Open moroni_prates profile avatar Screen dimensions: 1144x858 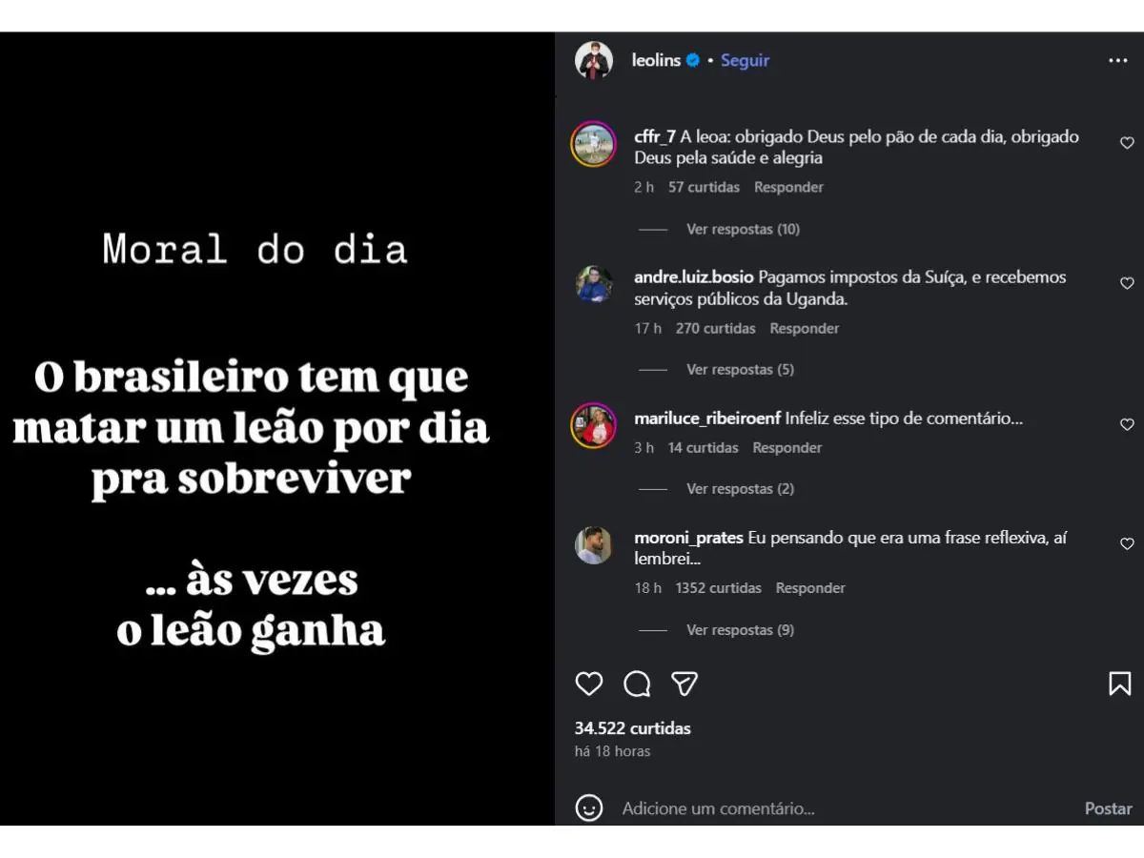pyautogui.click(x=593, y=545)
